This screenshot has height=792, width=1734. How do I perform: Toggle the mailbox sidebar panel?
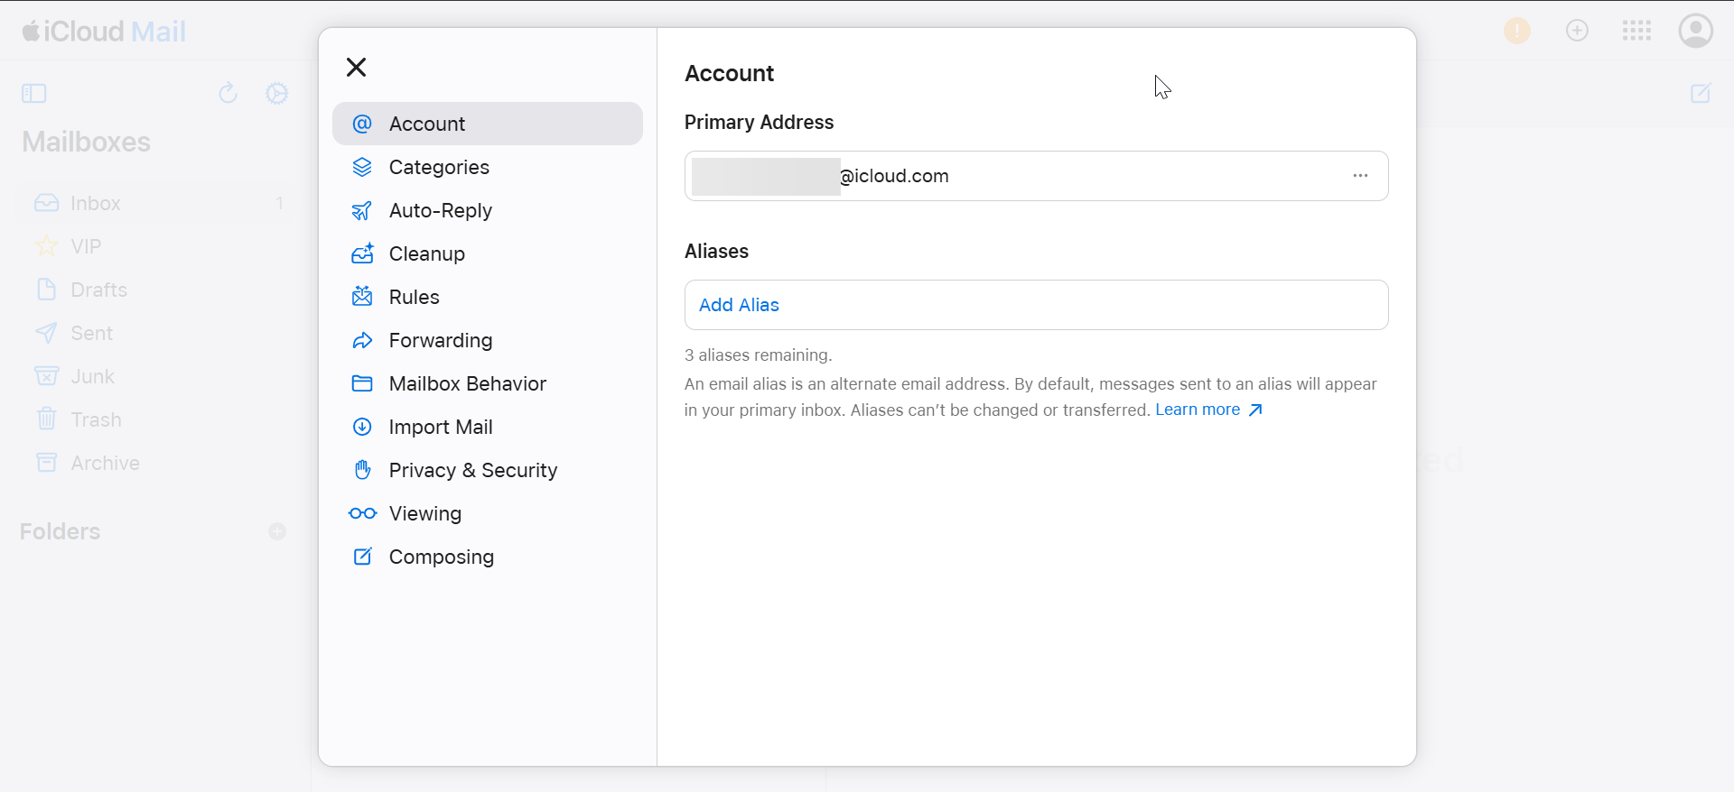click(34, 94)
